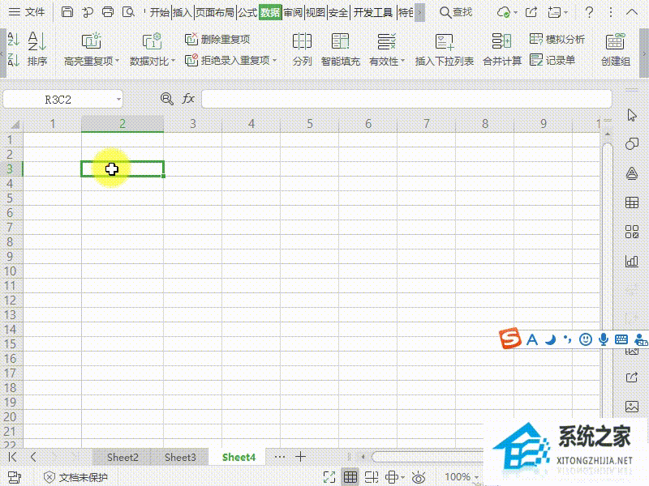Click the share icon in title bar
The image size is (649, 486).
point(531,12)
